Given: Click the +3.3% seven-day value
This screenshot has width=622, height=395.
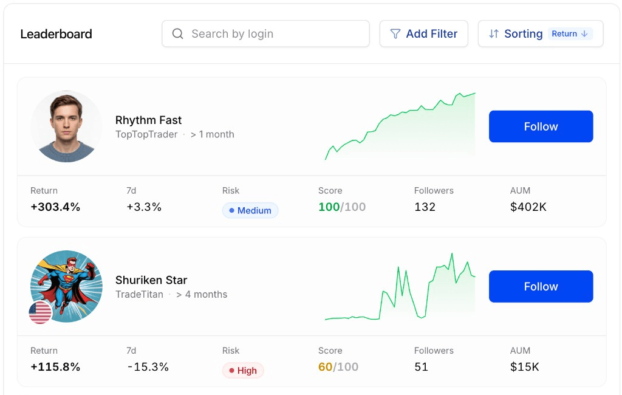Looking at the screenshot, I should click(x=144, y=207).
